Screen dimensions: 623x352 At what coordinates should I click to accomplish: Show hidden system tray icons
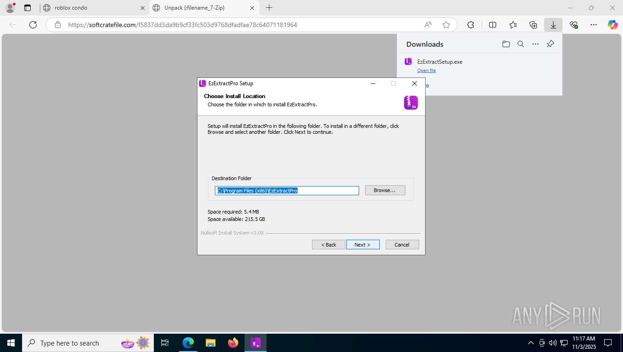(x=531, y=343)
